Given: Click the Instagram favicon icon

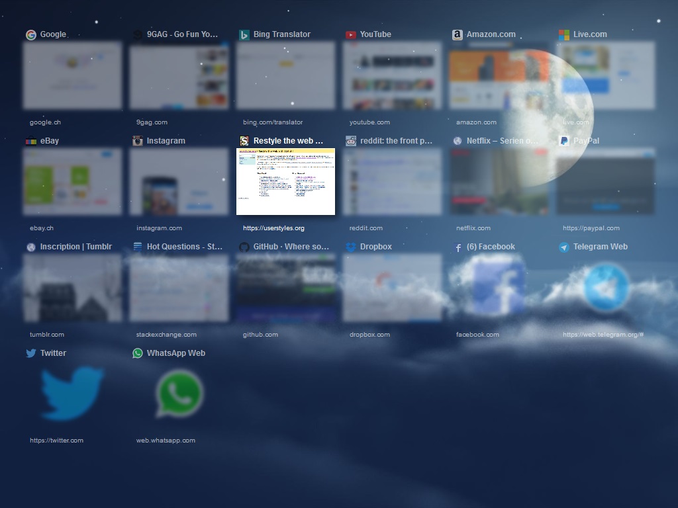Looking at the screenshot, I should pos(138,141).
